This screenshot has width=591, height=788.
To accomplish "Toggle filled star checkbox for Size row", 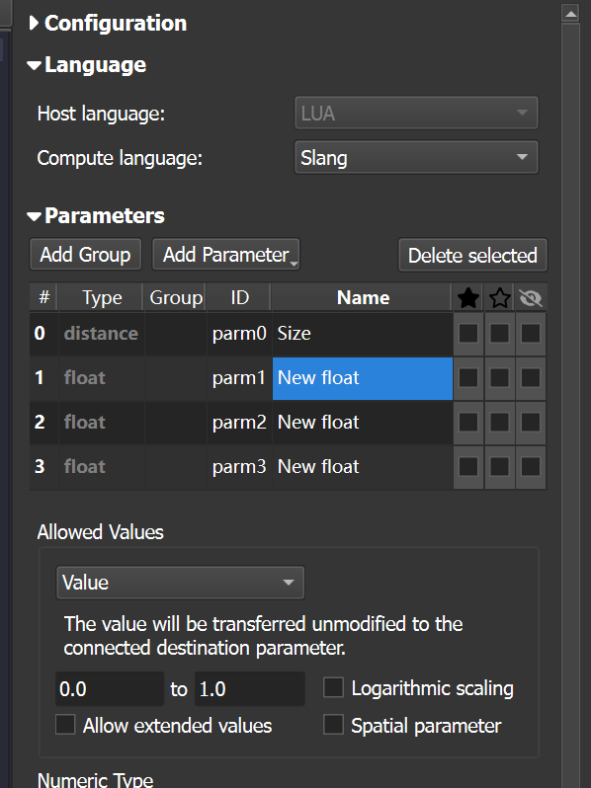I will tap(468, 333).
